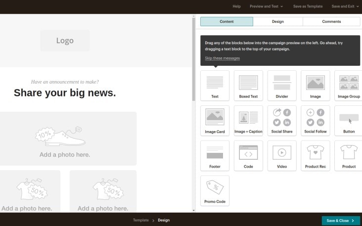Screen dimensions: 362x226
Task: Switch to the Design tab
Action: 278,22
